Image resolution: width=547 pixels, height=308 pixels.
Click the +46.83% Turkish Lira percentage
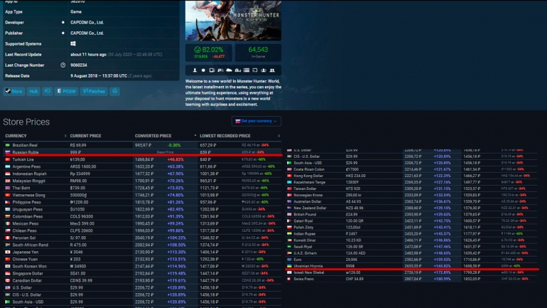pyautogui.click(x=175, y=159)
